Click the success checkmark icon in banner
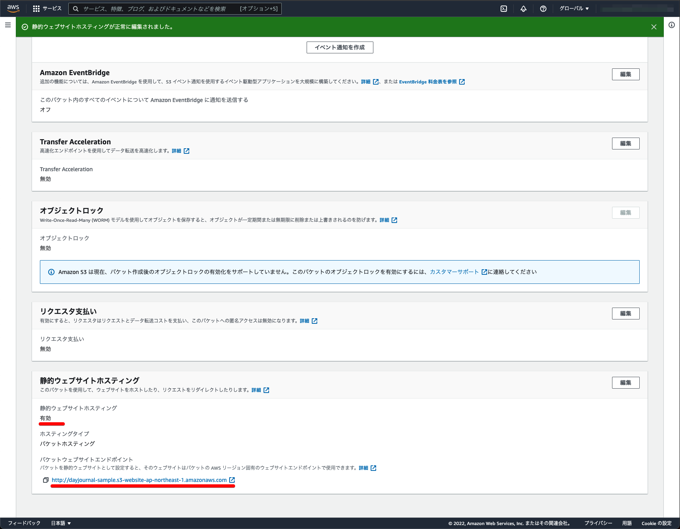Viewport: 680px width, 529px height. coord(25,27)
